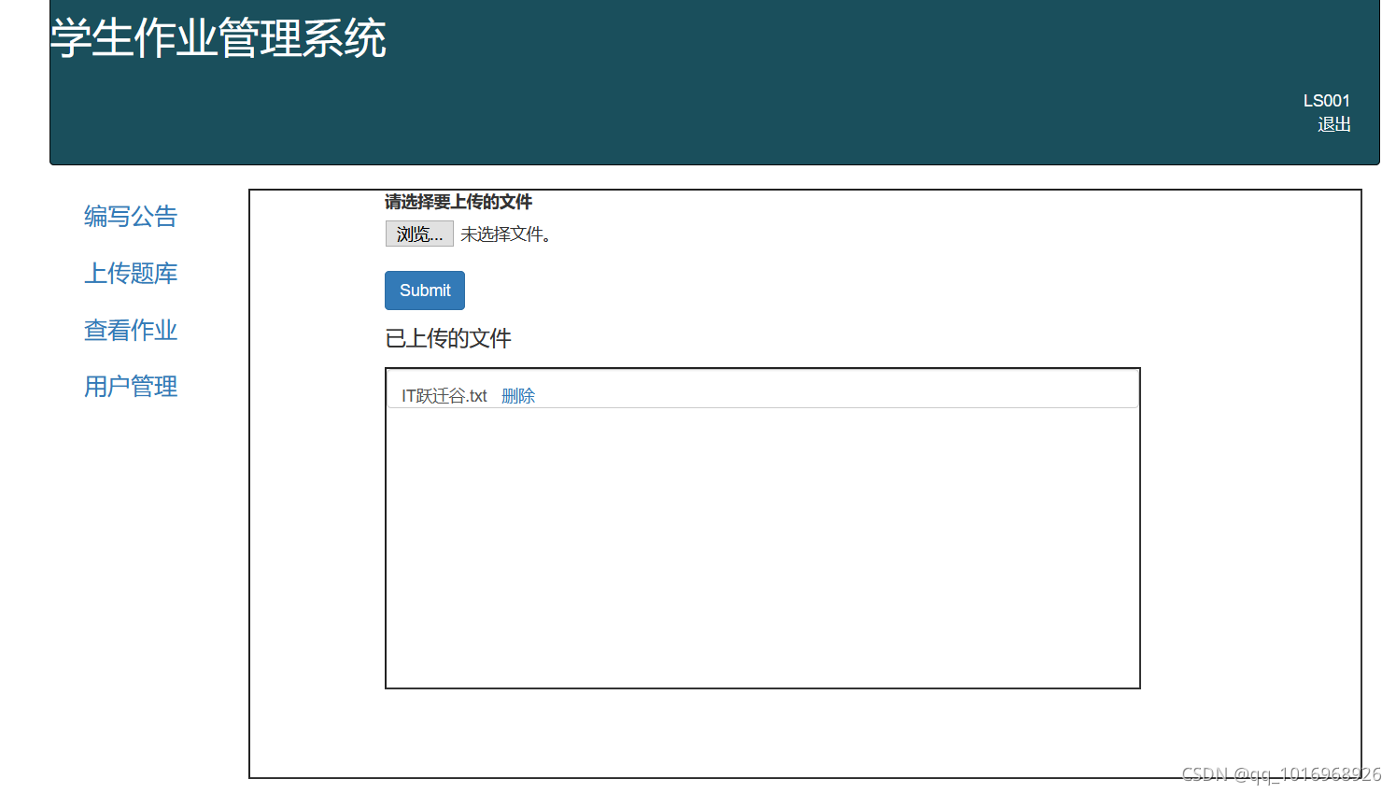
Task: Select the uploaded file IT跃迁谷.txt
Action: 444,395
